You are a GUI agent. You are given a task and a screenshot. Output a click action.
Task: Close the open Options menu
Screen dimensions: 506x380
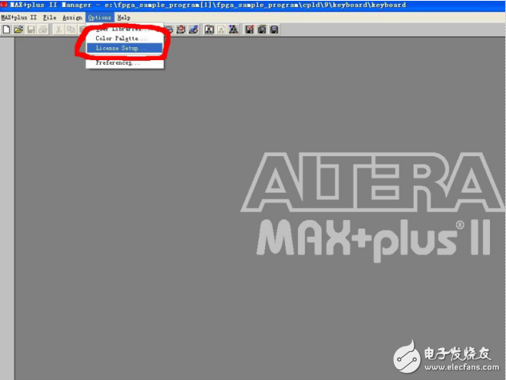[99, 17]
